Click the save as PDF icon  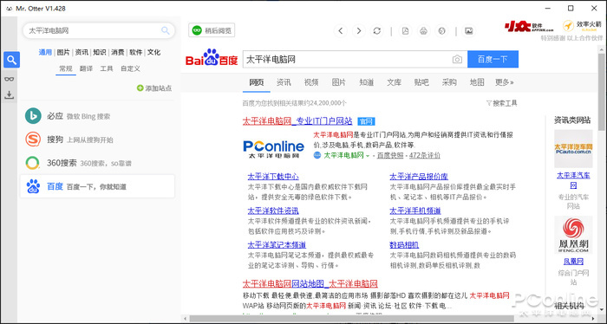pos(405,31)
